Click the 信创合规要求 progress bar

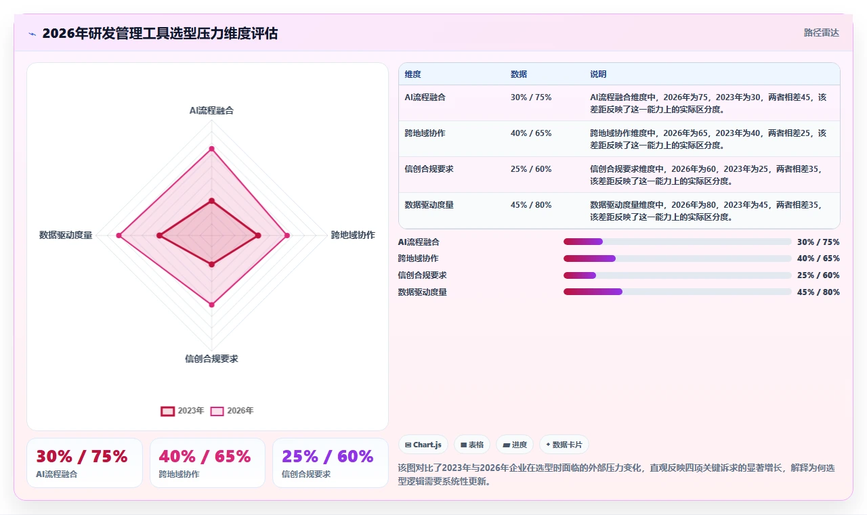(677, 275)
